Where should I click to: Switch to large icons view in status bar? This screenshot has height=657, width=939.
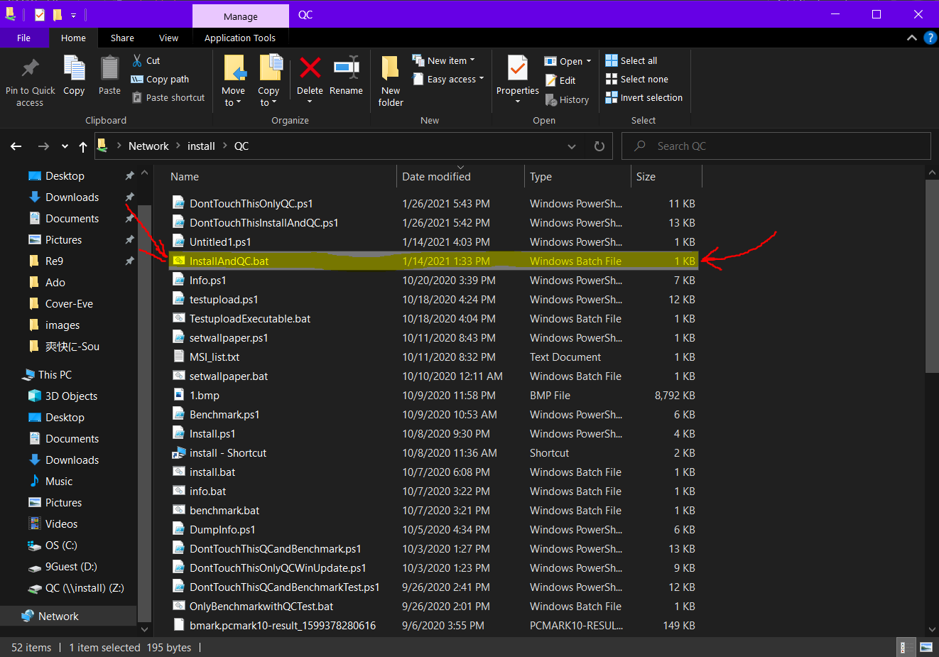(926, 647)
